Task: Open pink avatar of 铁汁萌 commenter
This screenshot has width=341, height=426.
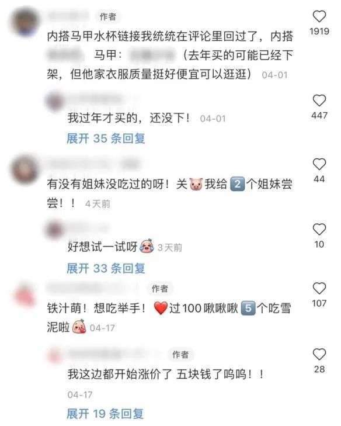Action: pyautogui.click(x=25, y=295)
